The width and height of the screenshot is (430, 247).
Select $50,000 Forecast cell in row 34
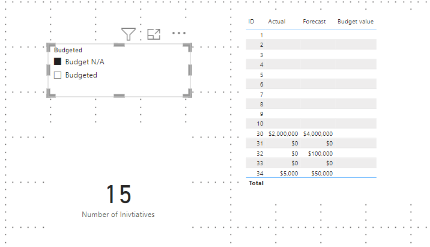tap(322, 174)
